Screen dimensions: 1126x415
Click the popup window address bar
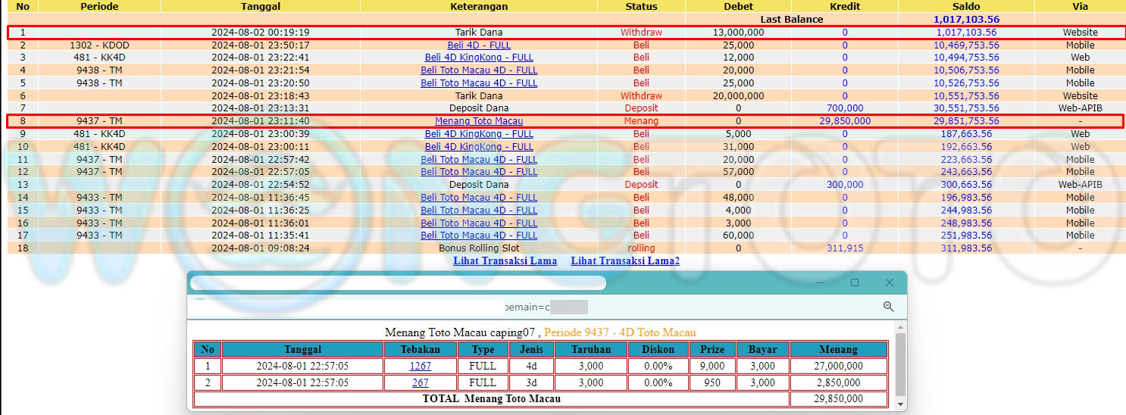click(x=530, y=307)
